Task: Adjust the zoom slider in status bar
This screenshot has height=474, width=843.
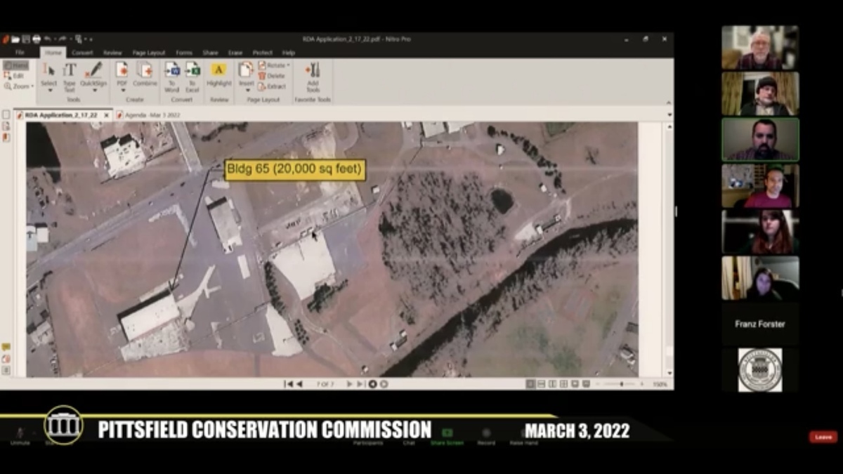Action: tap(621, 384)
